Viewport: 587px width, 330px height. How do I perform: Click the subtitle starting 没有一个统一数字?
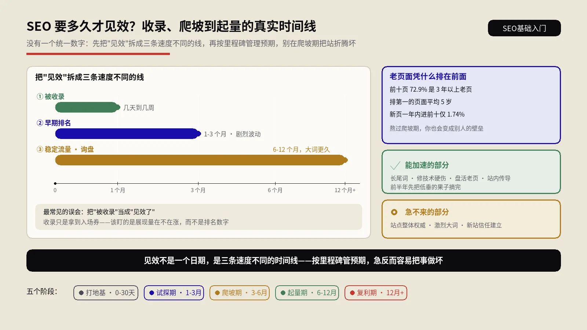[191, 43]
